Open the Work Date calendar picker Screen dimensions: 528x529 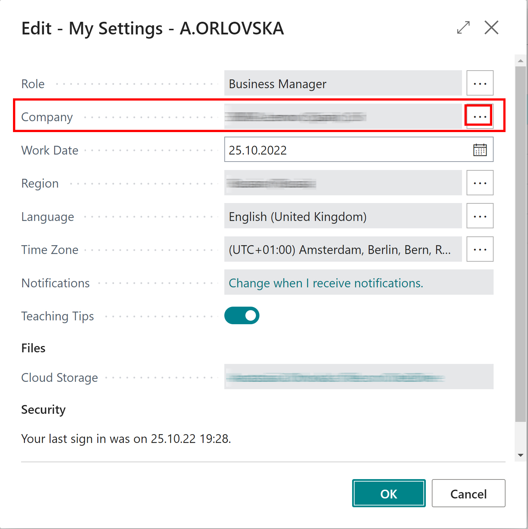coord(480,150)
